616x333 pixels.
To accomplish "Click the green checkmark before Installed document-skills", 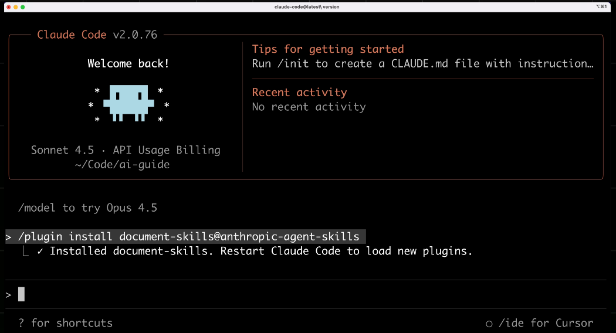I will (40, 252).
